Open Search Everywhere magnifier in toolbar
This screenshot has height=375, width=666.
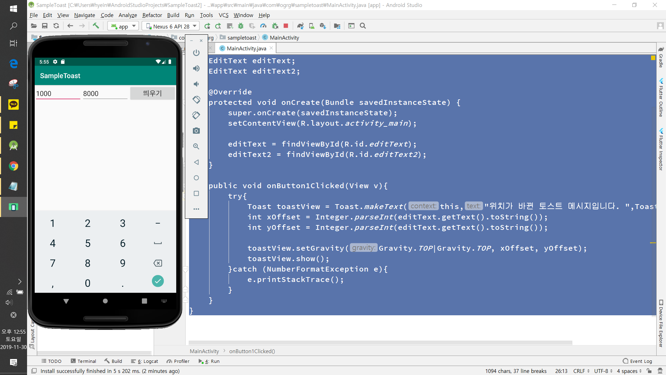(x=363, y=26)
